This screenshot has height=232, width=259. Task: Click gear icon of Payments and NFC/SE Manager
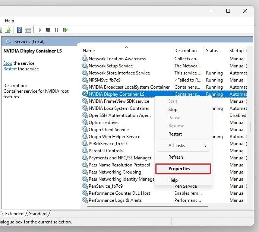tap(85, 158)
